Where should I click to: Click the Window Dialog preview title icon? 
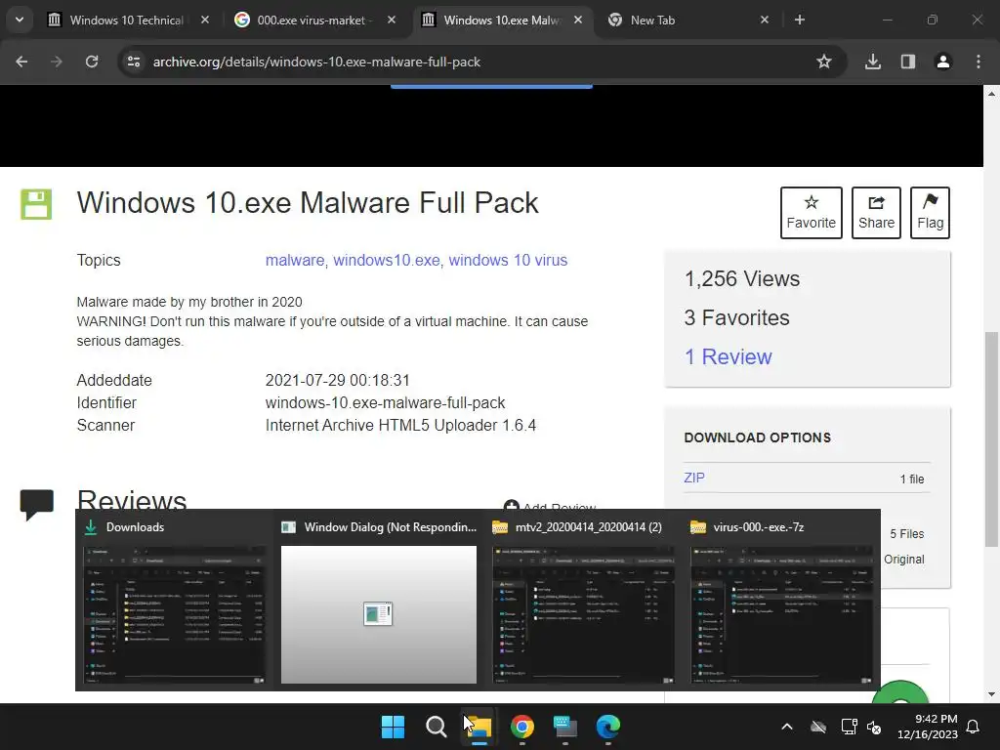[288, 526]
